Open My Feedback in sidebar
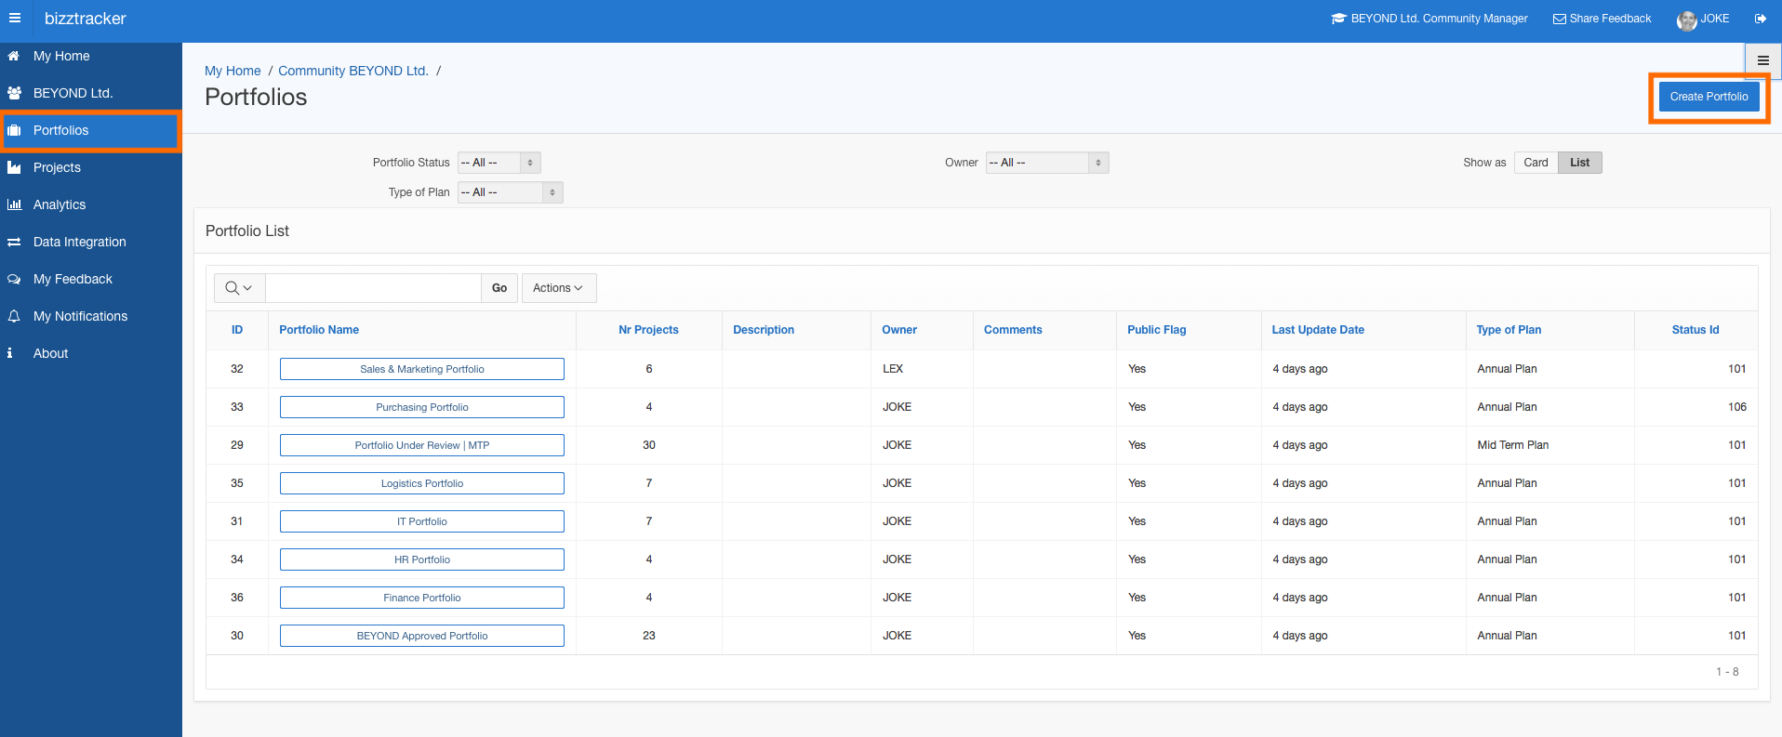Viewport: 1782px width, 737px height. pyautogui.click(x=91, y=279)
